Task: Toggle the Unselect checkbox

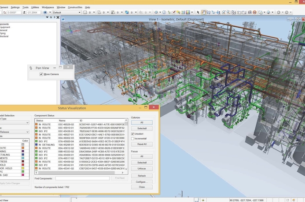Action: 132,134
